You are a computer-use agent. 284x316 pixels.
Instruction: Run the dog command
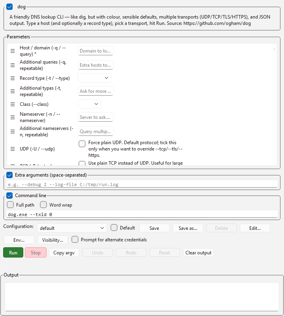click(x=13, y=252)
